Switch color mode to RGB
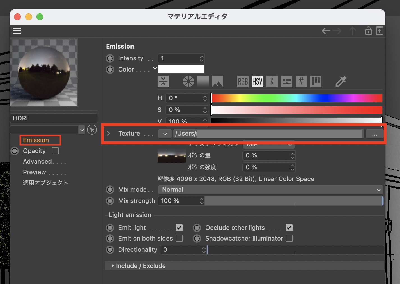Viewport: 400px width, 284px height. (243, 82)
